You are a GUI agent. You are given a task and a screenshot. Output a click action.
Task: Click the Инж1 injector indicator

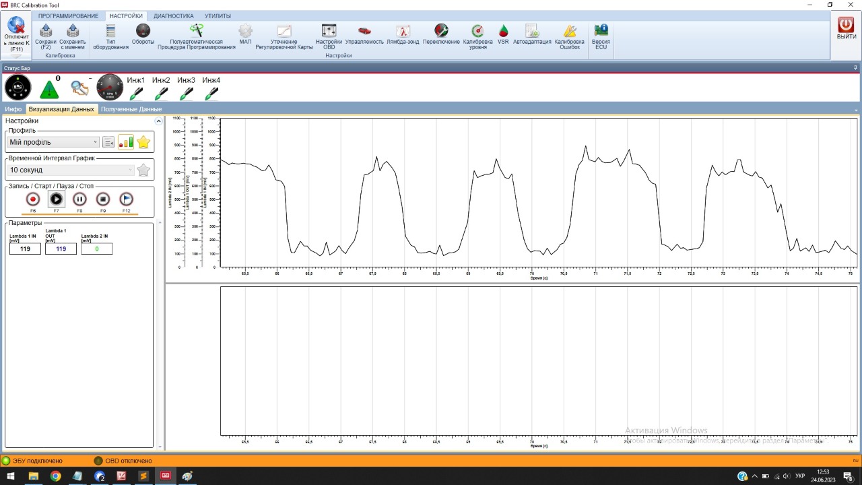point(136,88)
